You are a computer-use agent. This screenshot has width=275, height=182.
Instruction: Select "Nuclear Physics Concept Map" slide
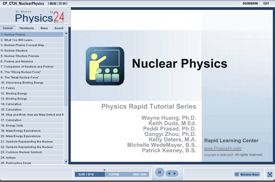(24, 45)
